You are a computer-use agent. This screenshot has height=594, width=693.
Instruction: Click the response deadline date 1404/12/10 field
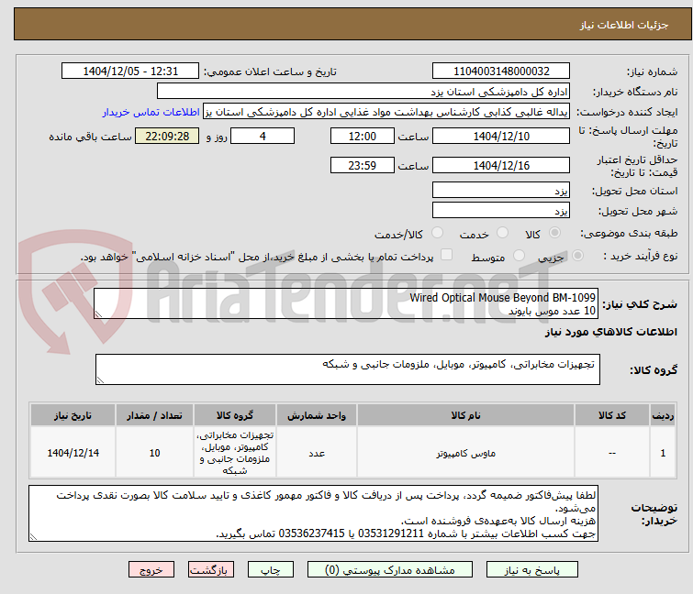click(501, 136)
